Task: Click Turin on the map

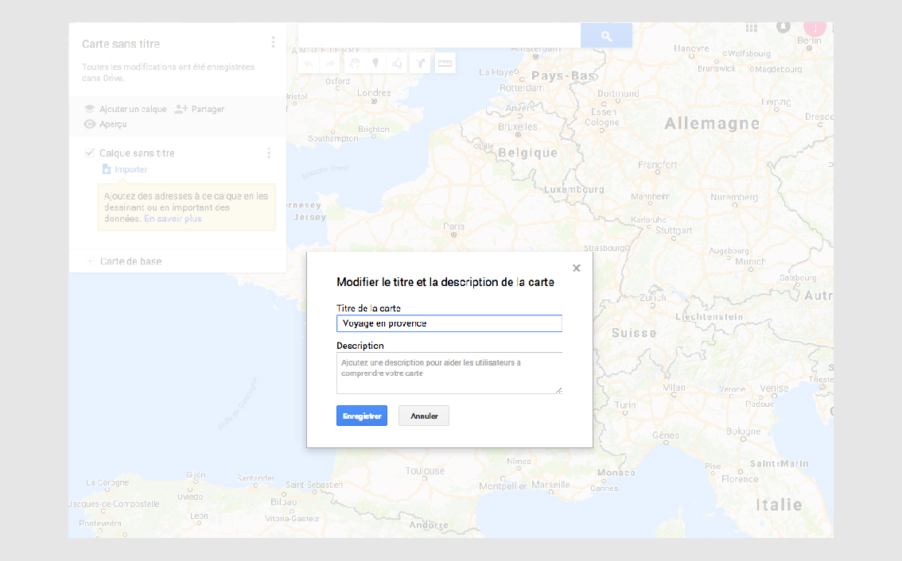Action: click(624, 404)
